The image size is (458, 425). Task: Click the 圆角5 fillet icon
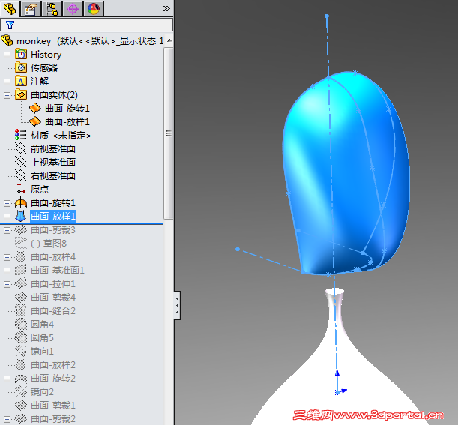tap(21, 337)
